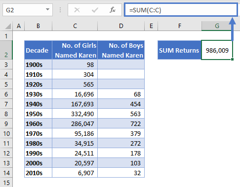Select column C header
Image resolution: width=240 pixels, height=187 pixels.
pos(75,26)
